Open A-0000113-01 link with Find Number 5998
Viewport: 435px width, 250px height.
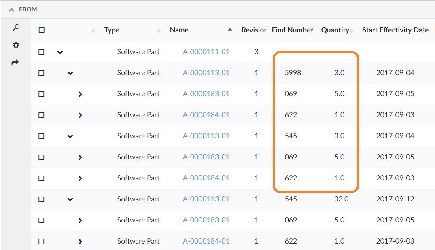(206, 73)
